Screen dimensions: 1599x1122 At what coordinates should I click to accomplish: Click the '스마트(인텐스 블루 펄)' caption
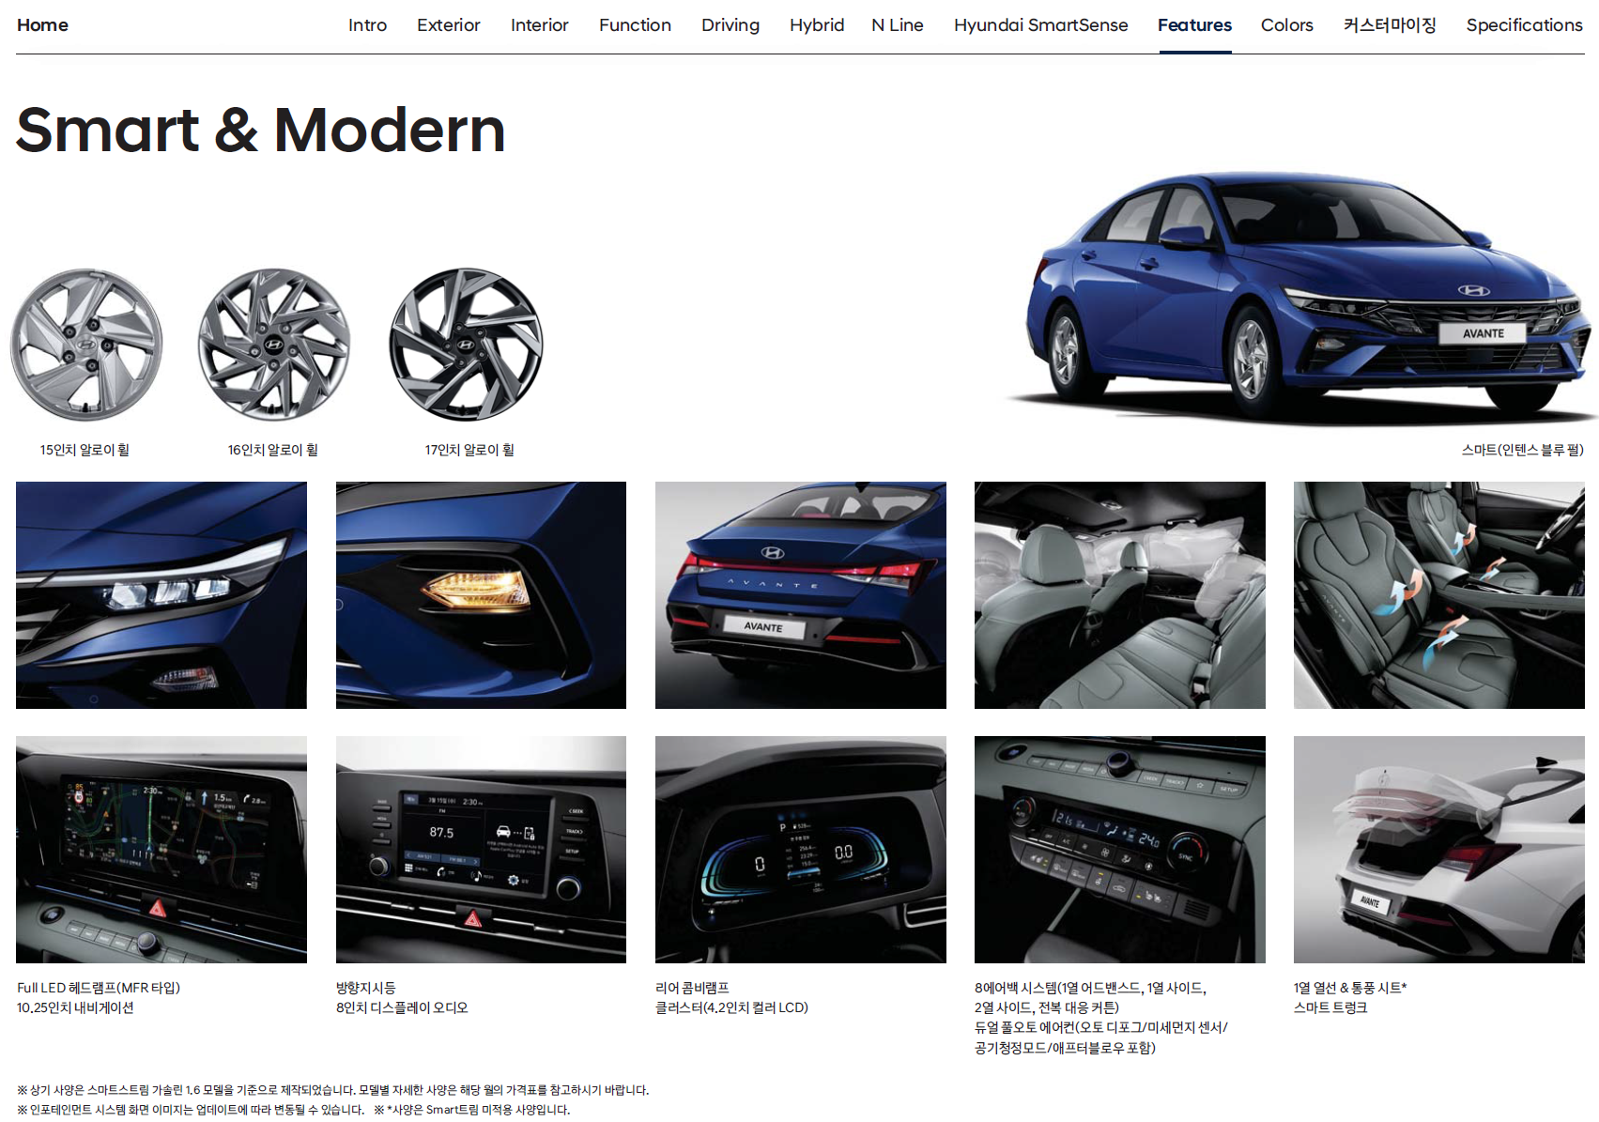[x=1522, y=450]
